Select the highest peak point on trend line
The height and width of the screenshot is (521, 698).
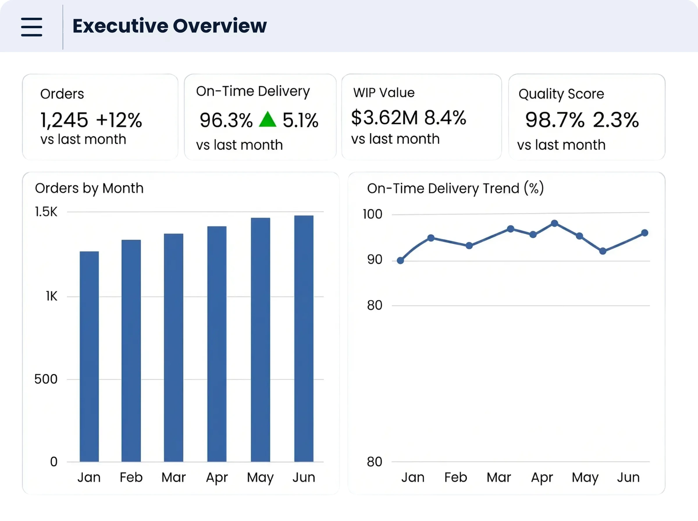(x=555, y=224)
